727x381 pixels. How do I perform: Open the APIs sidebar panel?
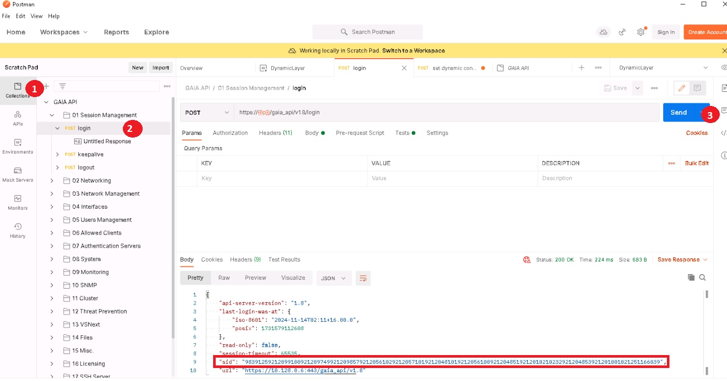click(18, 118)
